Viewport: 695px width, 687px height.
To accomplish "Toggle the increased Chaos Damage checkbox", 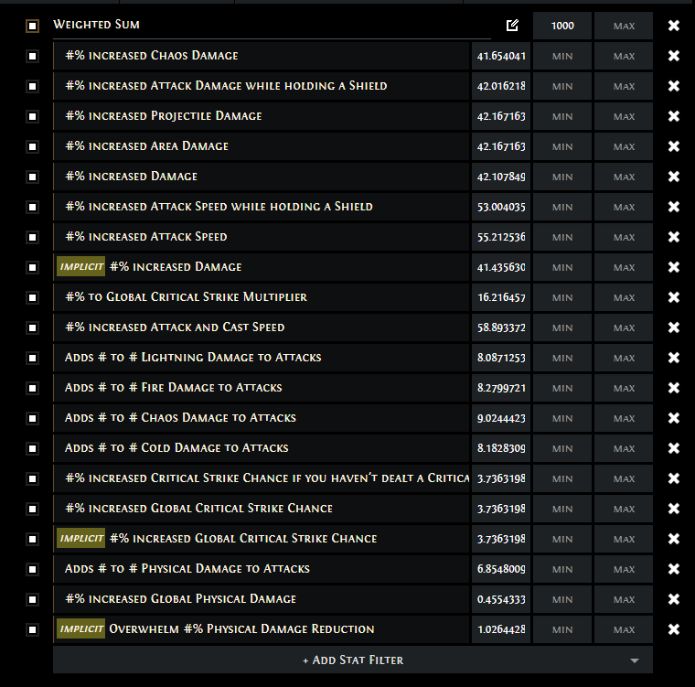I will (x=32, y=56).
